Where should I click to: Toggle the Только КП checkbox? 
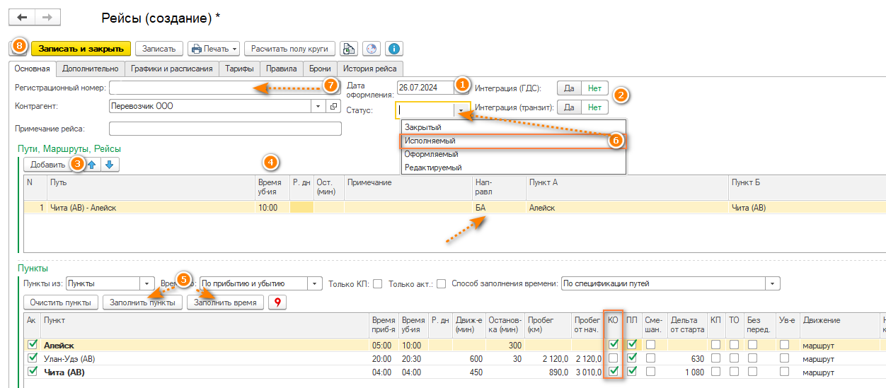click(x=378, y=284)
